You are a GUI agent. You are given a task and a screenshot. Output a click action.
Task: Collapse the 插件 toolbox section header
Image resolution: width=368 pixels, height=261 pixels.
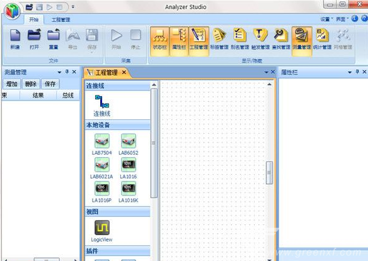[x=118, y=251]
